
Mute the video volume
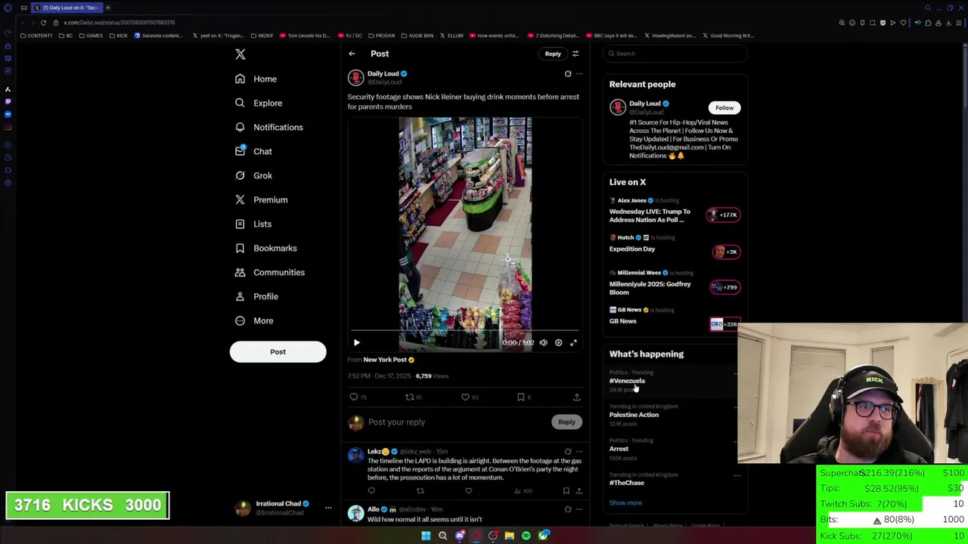[543, 343]
